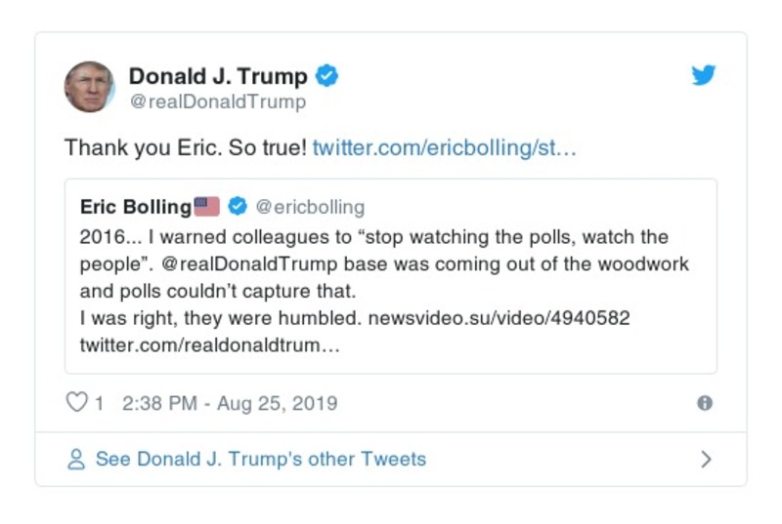Like the tweet using the heart icon
The width and height of the screenshot is (782, 524).
76,403
